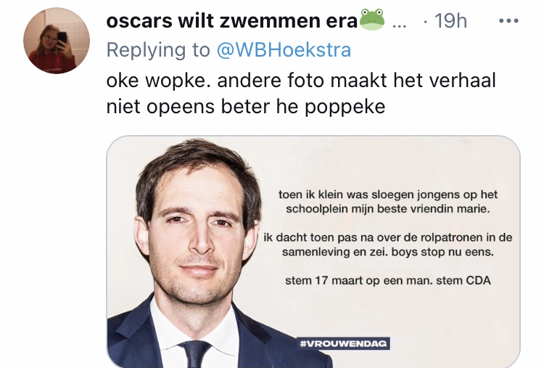The image size is (544, 368).
Task: Open the 19h timestamp link
Action: tap(450, 21)
